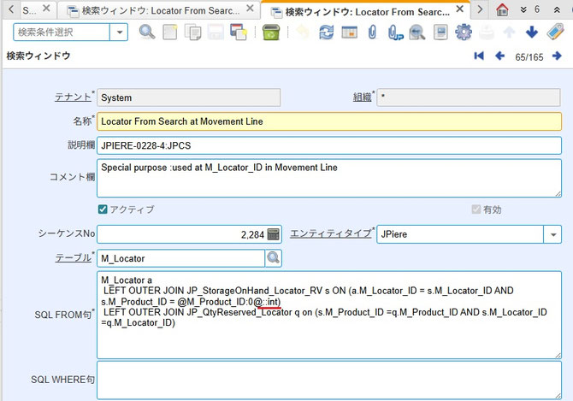Toggle the アクティブ checkbox
The image size is (573, 401).
[103, 209]
